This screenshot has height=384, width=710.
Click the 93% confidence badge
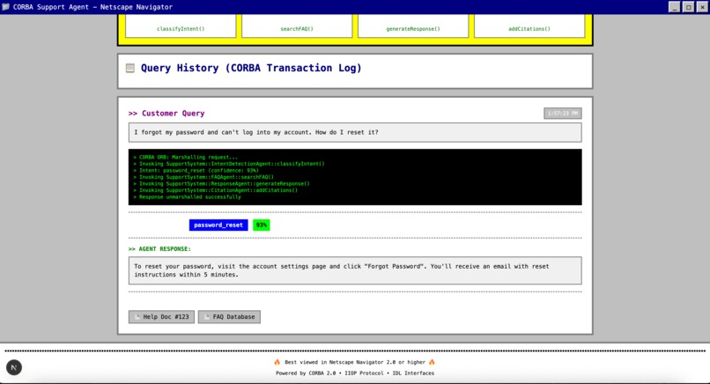coord(262,225)
